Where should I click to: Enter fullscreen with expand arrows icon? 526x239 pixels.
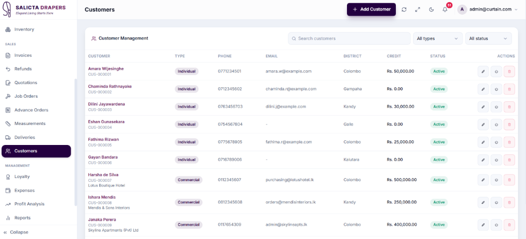click(418, 9)
